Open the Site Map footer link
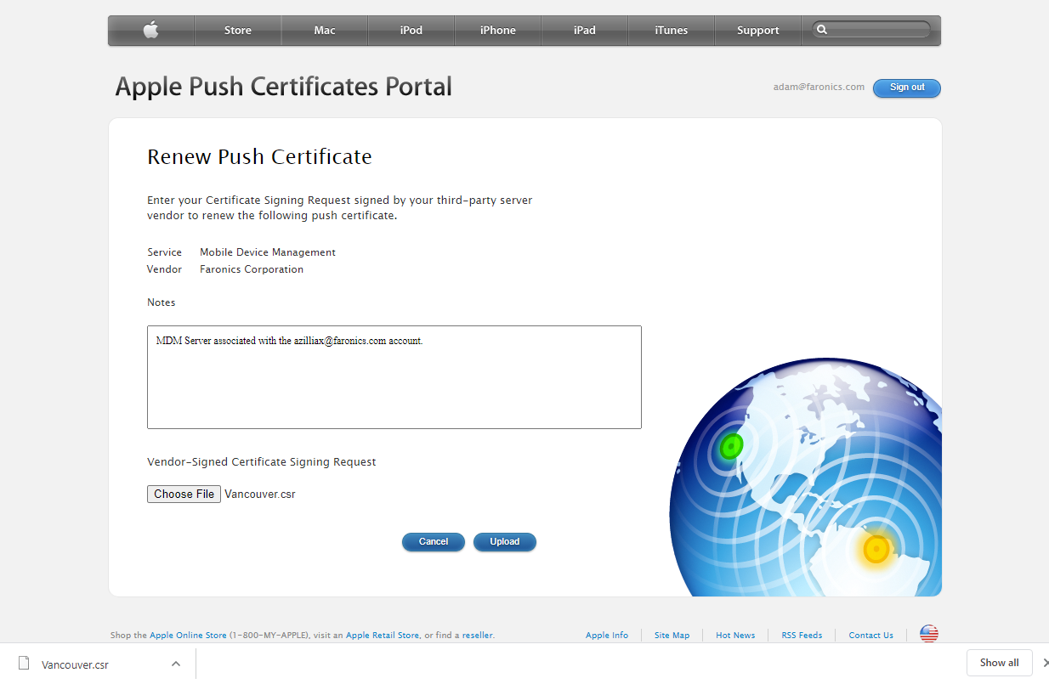The height and width of the screenshot is (684, 1049). point(672,636)
